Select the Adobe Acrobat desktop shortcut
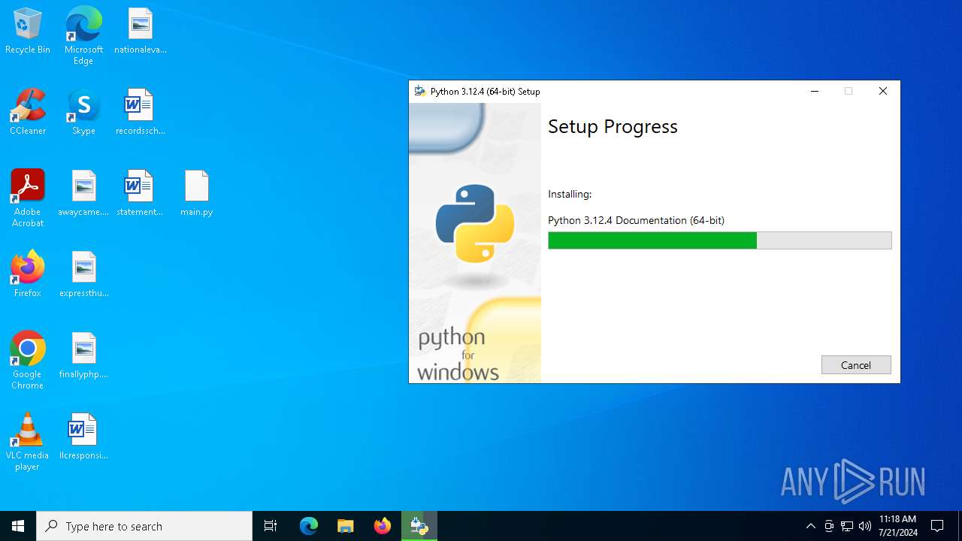The image size is (962, 541). 28,198
